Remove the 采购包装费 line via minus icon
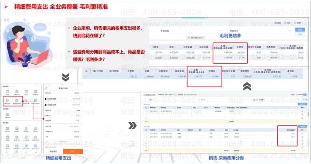Image resolution: width=311 pixels, height=164 pixels. click(46, 99)
